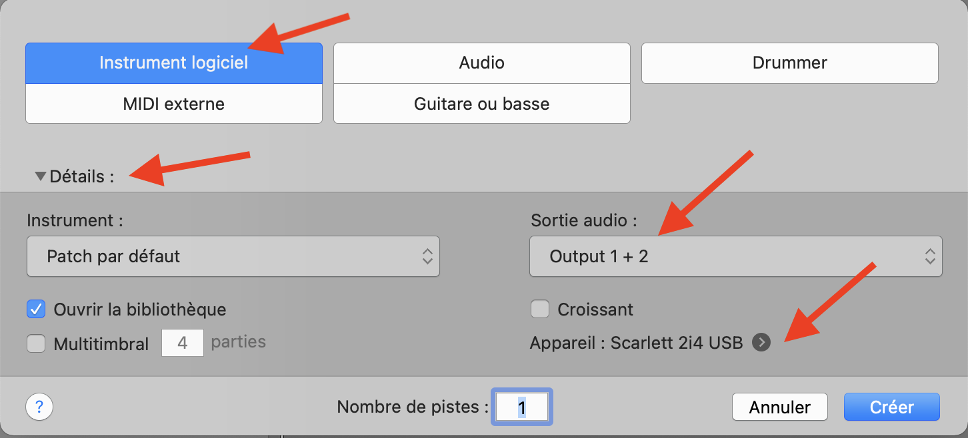
Task: Click the multitimbral parties number field
Action: tap(183, 343)
